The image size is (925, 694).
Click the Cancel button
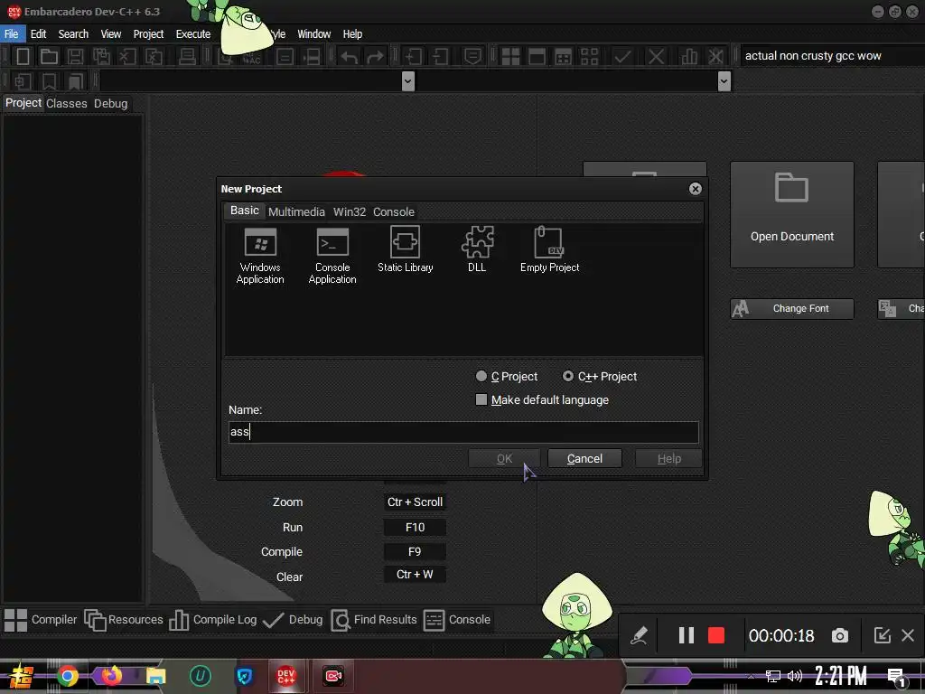[584, 458]
